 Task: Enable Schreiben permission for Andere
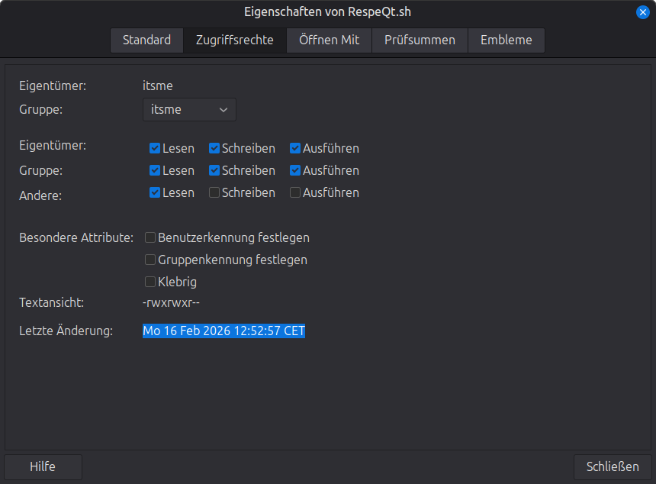[x=214, y=192]
